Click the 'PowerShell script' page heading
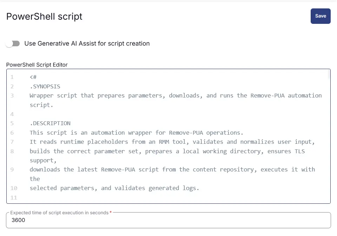 (x=44, y=16)
